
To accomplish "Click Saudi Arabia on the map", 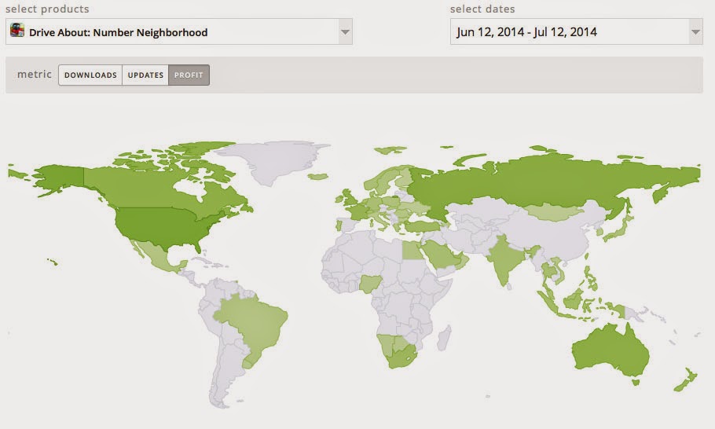I will pos(440,255).
